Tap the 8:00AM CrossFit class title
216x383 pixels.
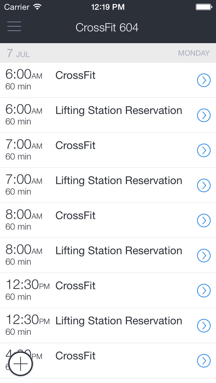coord(75,215)
